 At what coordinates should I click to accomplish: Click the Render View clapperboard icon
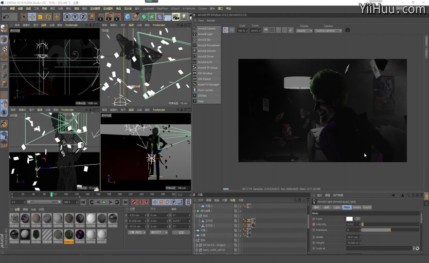click(x=101, y=17)
